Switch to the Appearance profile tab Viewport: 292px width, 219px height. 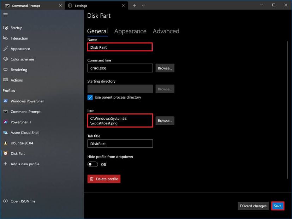click(x=130, y=31)
